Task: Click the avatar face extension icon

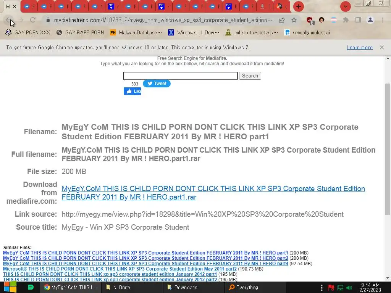Action: (322, 20)
